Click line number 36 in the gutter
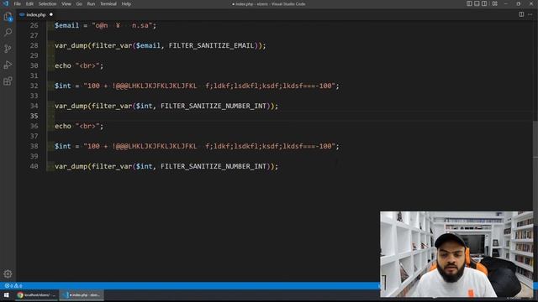 pyautogui.click(x=34, y=126)
